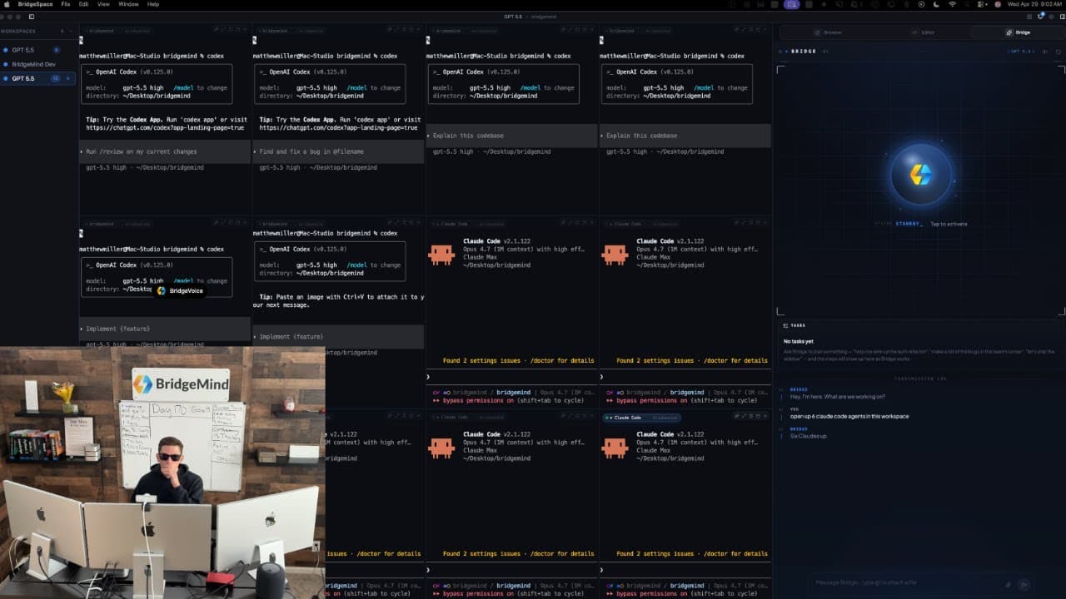The image size is (1066, 599).
Task: Open the BridgeSpace app menu
Action: click(35, 4)
